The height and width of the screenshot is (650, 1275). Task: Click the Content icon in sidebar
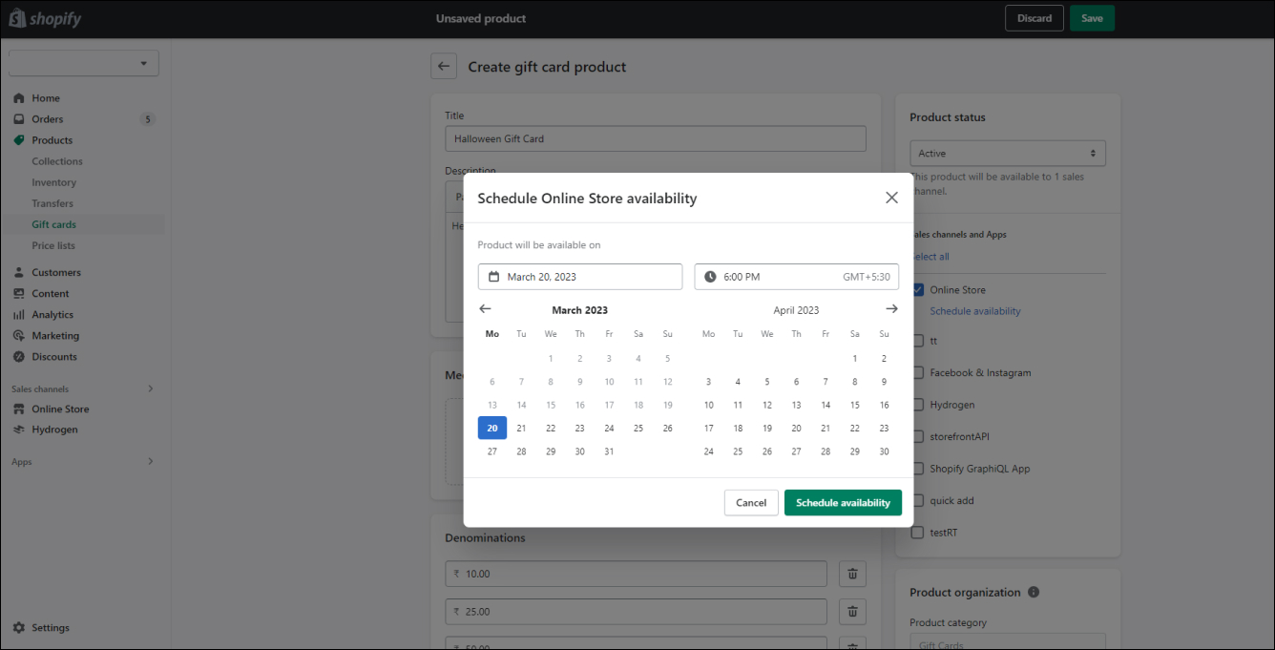click(x=18, y=293)
